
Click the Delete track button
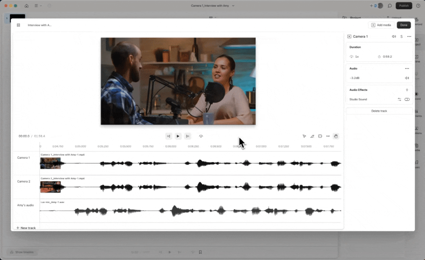379,111
